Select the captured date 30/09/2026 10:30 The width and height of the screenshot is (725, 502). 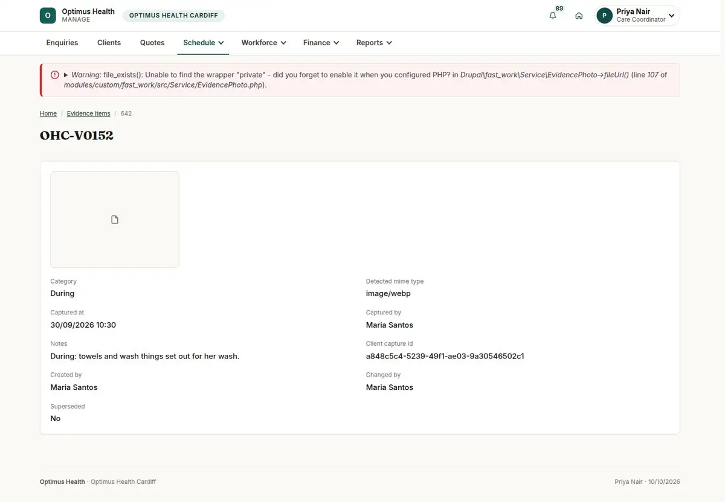coord(83,325)
